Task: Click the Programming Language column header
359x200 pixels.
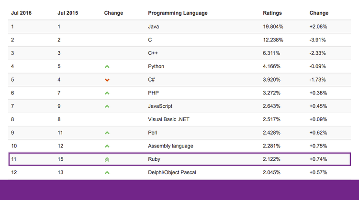Action: [178, 13]
